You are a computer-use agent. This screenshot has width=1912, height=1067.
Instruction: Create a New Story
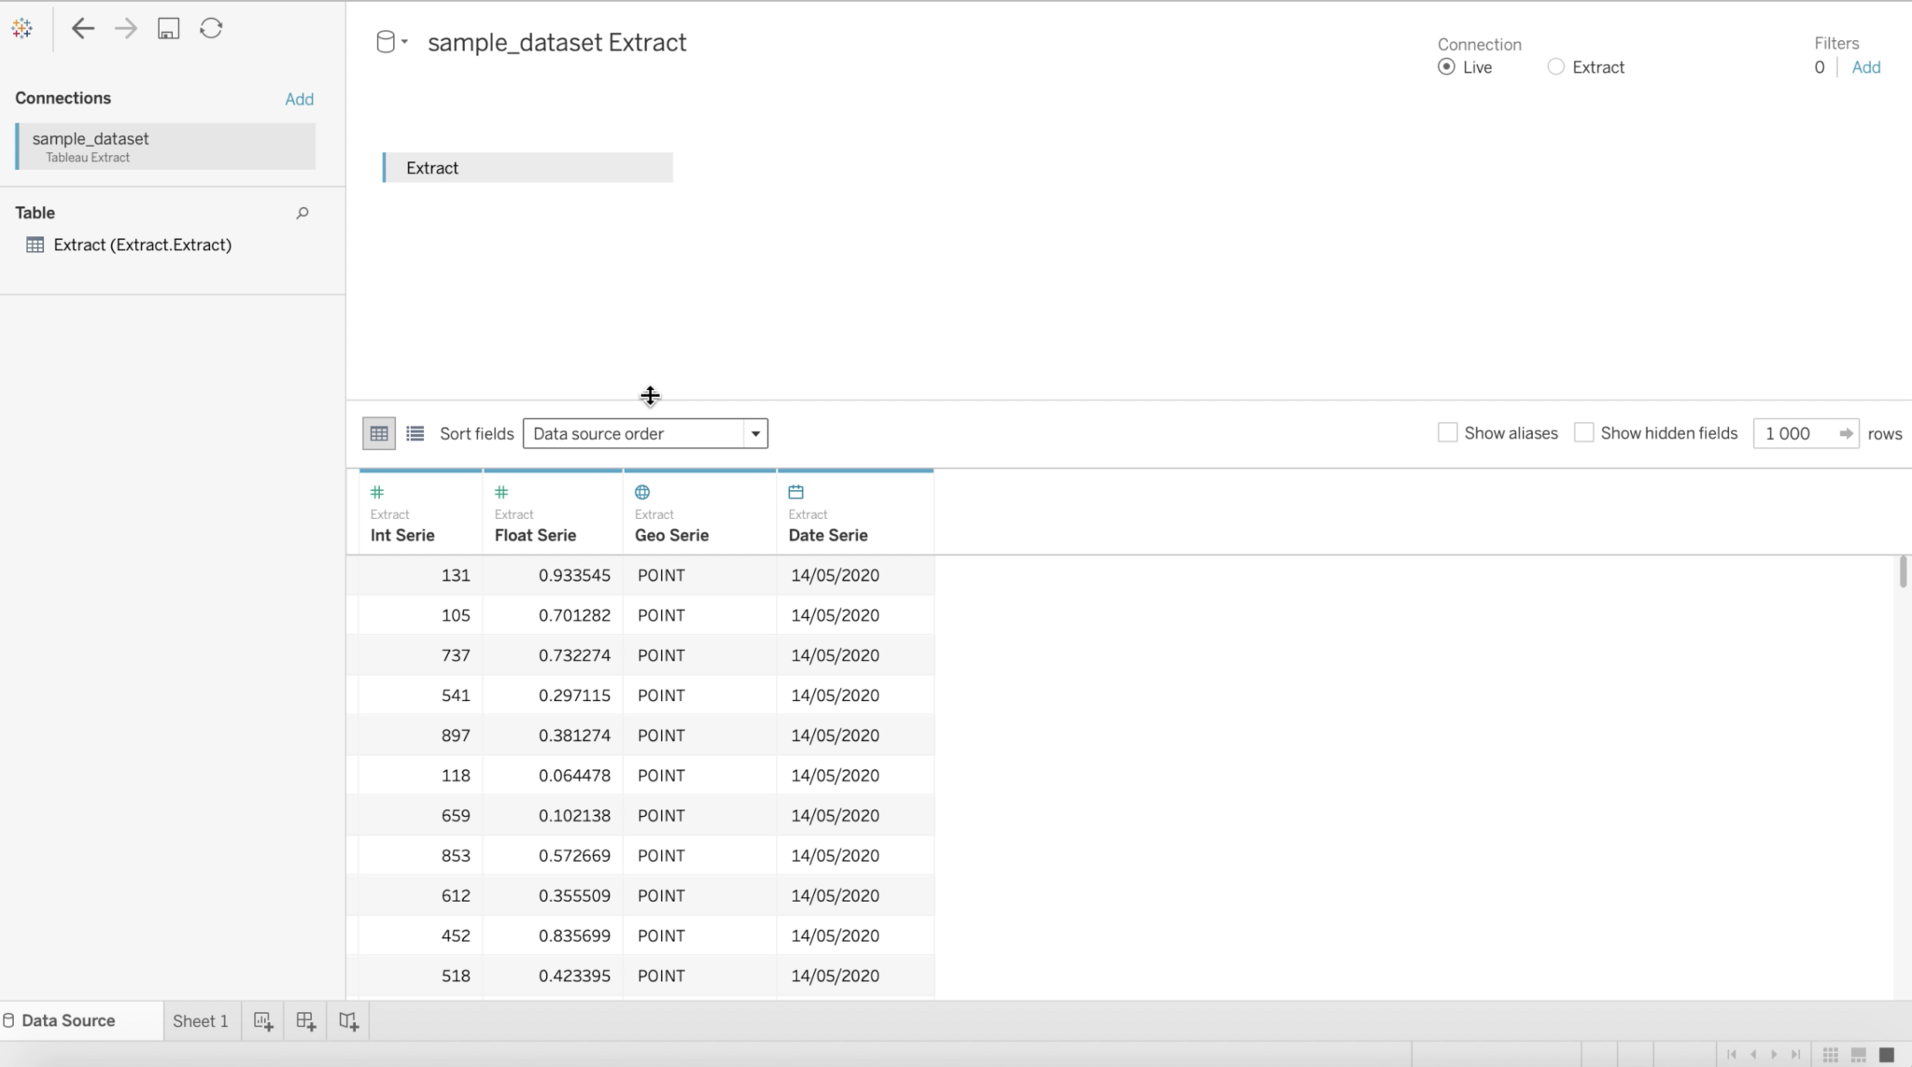(347, 1020)
